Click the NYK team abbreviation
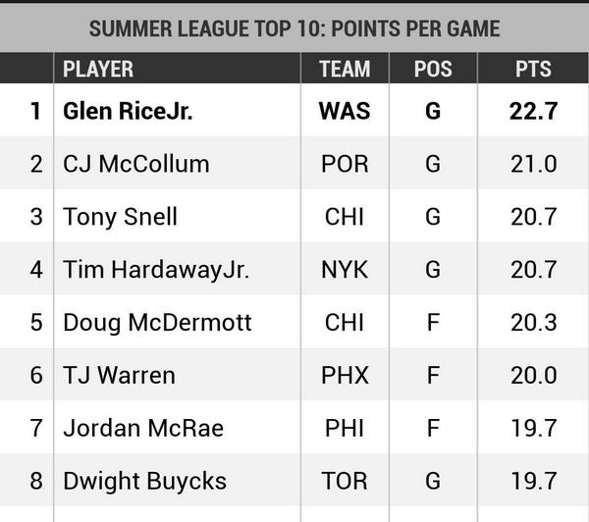 [x=345, y=269]
